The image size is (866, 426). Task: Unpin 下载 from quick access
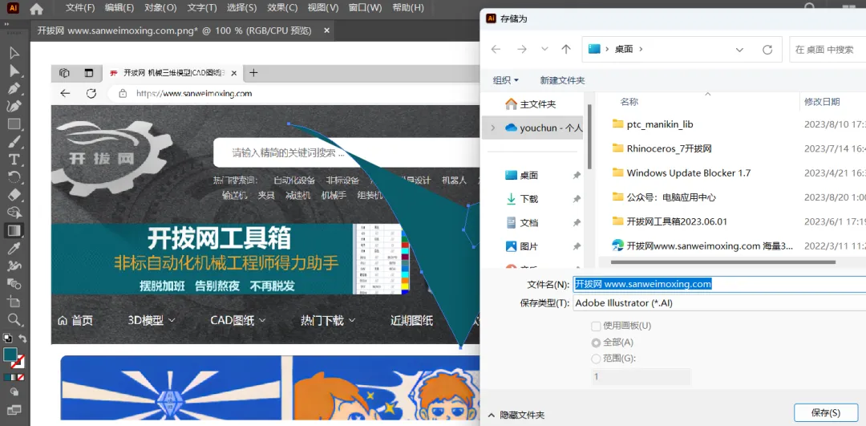(577, 199)
